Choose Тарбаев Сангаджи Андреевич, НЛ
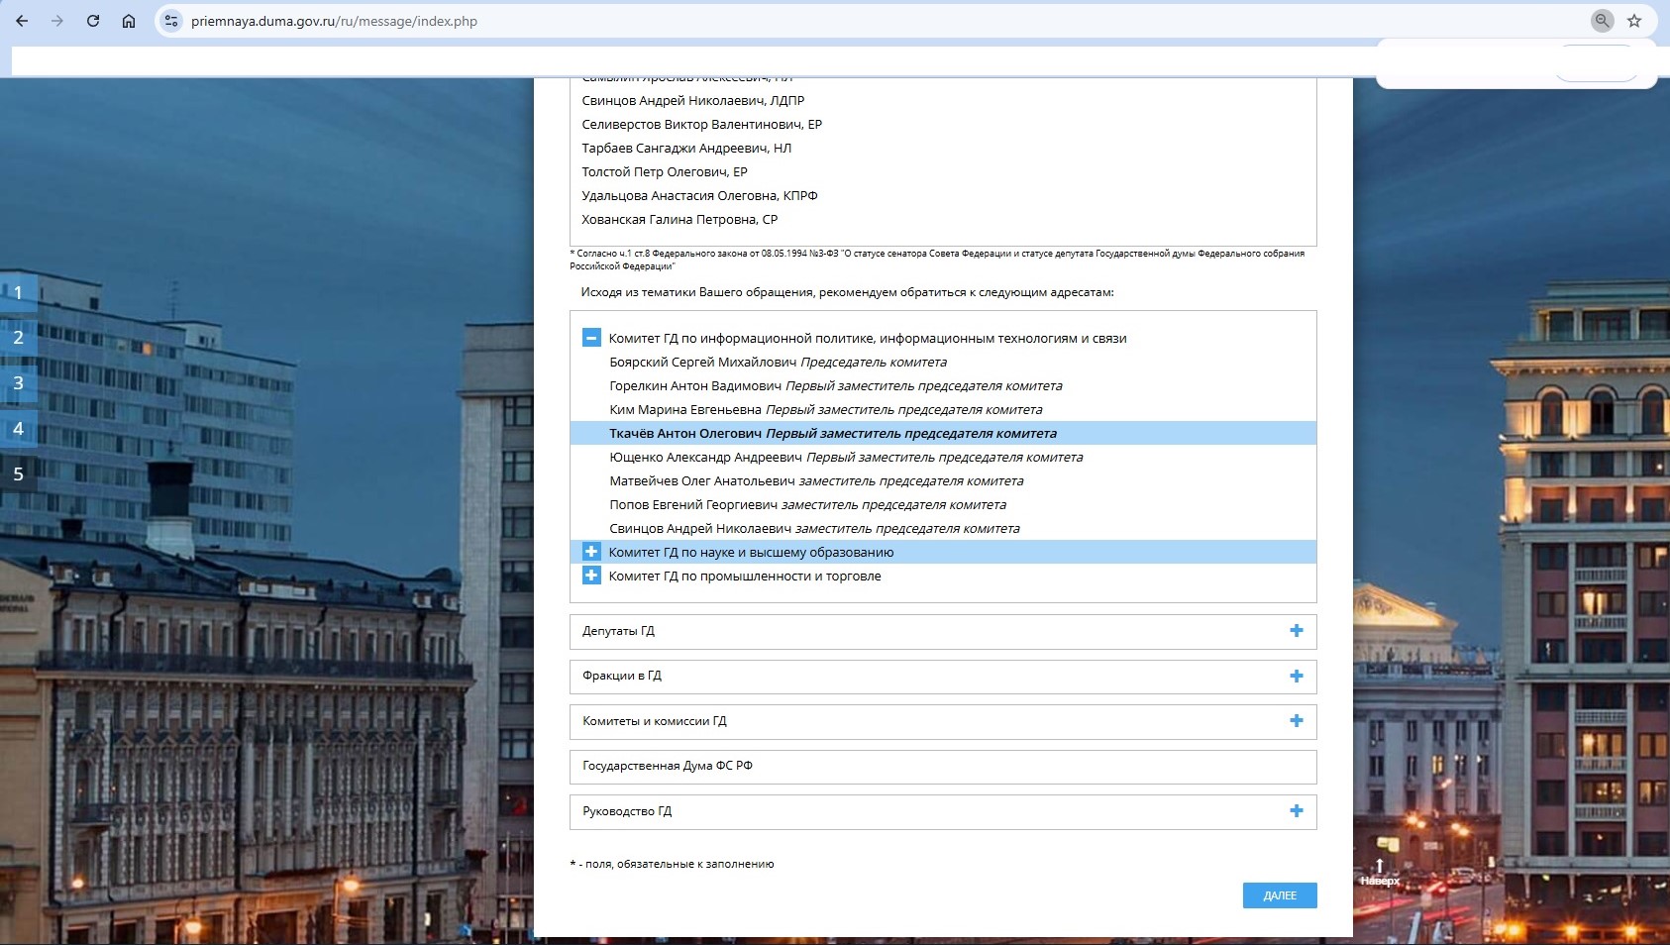The width and height of the screenshot is (1670, 945). tap(686, 149)
